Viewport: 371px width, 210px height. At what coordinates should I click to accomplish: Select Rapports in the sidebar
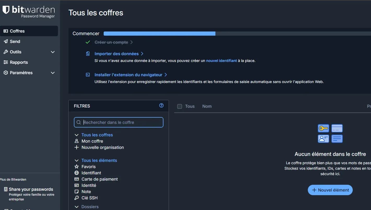point(19,62)
